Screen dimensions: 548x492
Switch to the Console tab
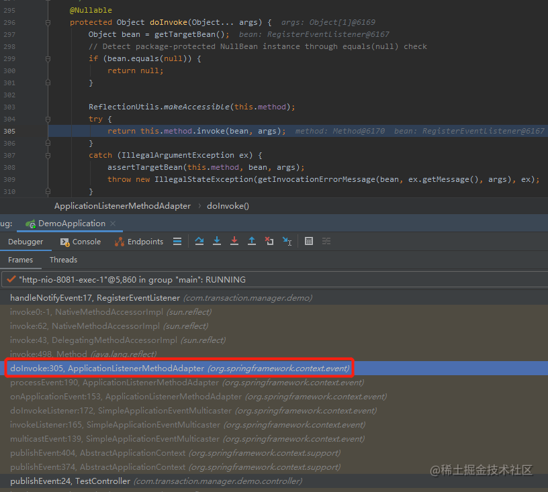click(x=81, y=242)
